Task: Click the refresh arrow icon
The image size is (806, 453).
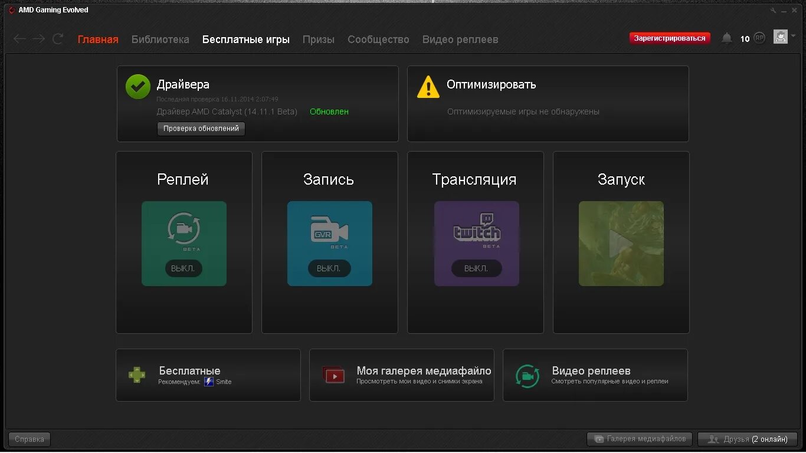Action: tap(57, 39)
